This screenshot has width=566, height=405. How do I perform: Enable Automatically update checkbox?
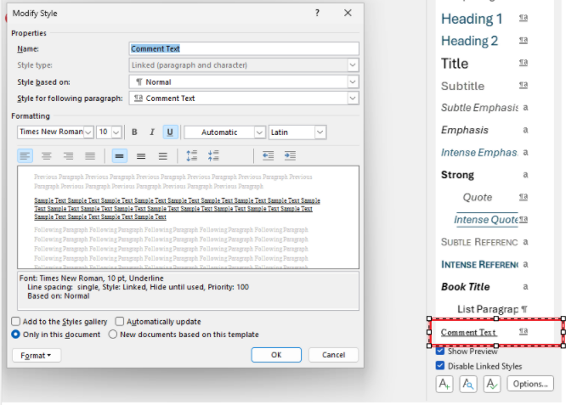point(120,321)
